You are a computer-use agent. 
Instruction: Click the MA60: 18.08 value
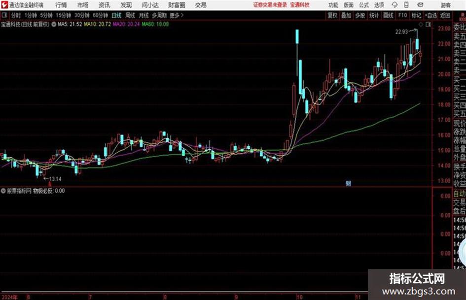pos(155,24)
